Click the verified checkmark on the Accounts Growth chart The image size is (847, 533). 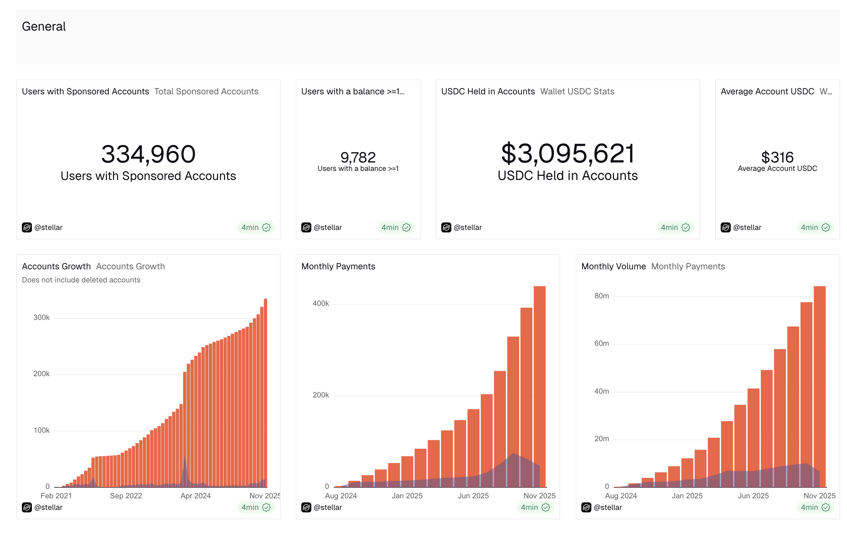266,507
